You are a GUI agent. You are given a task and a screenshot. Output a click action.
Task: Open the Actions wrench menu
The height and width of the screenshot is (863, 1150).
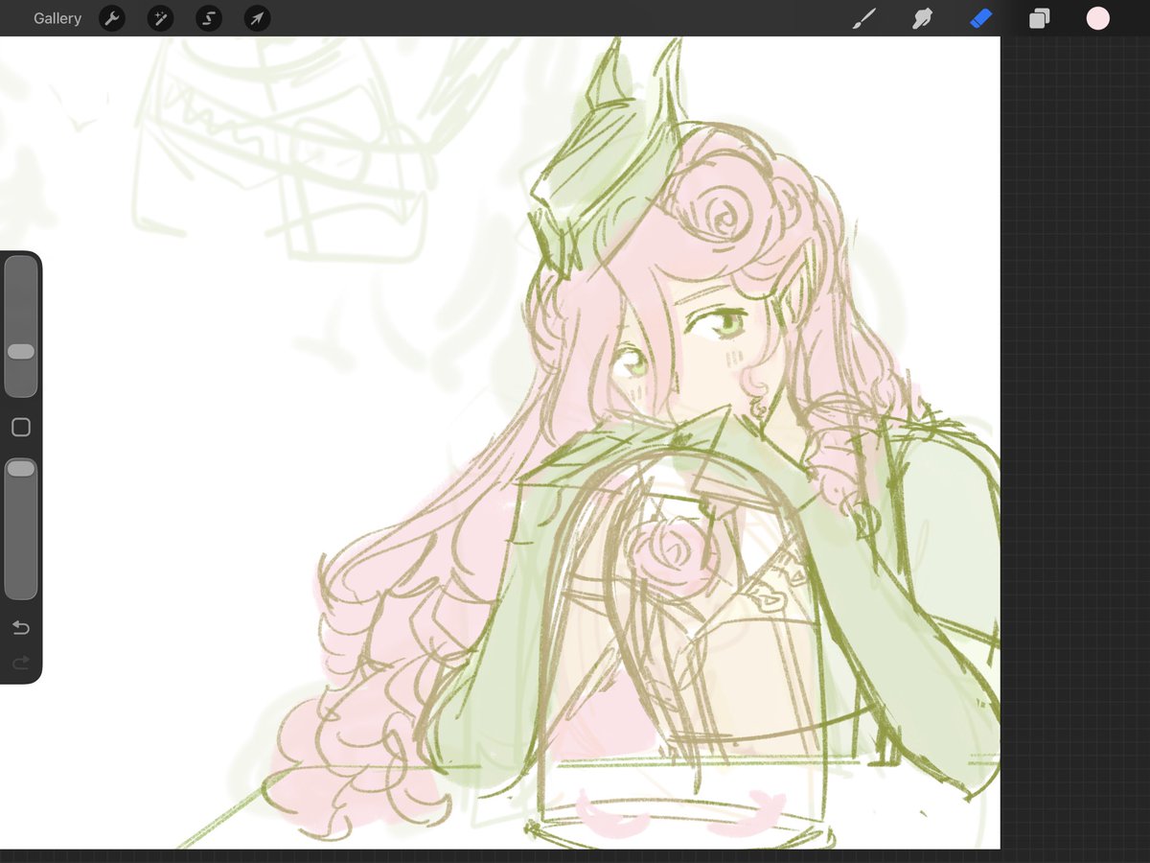tap(112, 18)
